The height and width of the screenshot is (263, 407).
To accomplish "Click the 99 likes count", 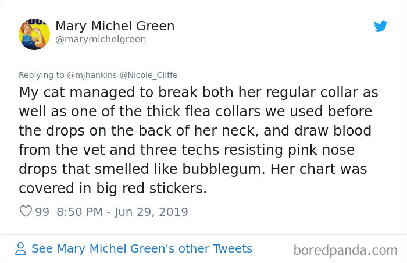I will [42, 212].
